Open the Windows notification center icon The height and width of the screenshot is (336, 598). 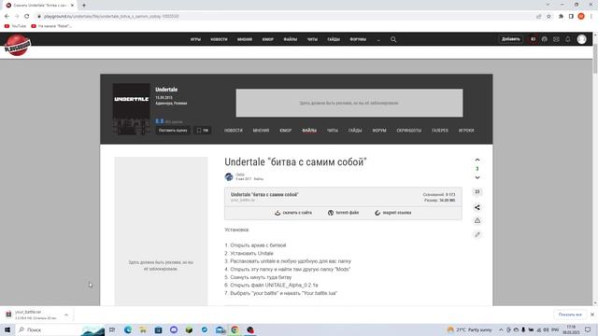click(x=588, y=329)
